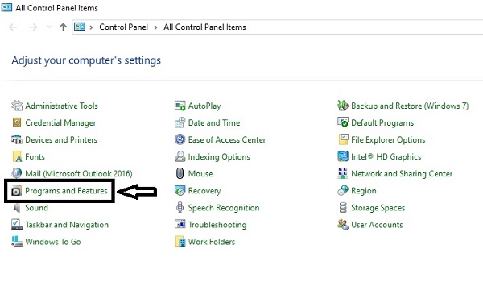
Task: Click Control Panel icon in address bar
Action: pyautogui.click(x=80, y=27)
